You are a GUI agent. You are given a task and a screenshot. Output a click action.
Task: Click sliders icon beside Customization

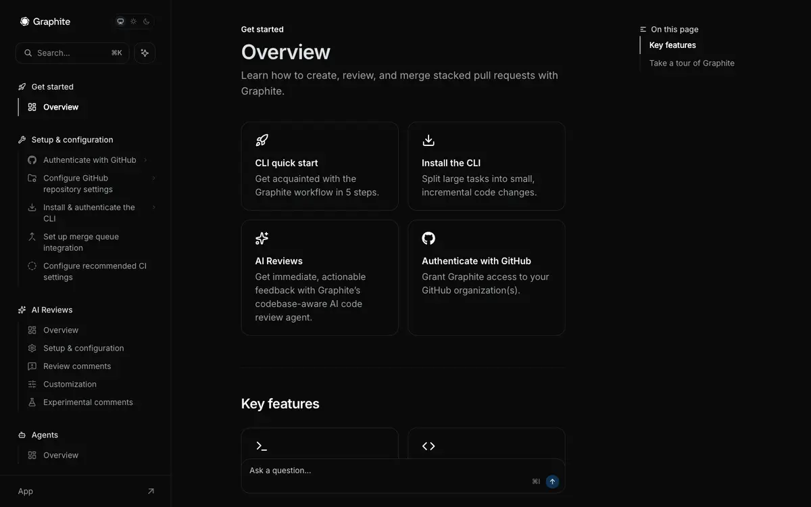pos(32,384)
